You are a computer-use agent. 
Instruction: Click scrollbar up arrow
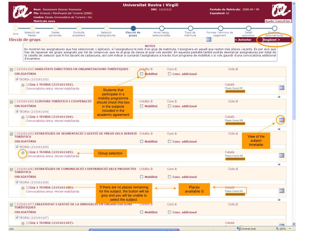tap(294, 4)
